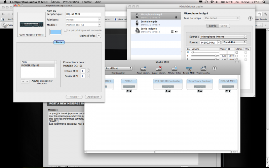Toggle Thru checkbox for master channel M
Screen dimensions: 269x168
246,52
